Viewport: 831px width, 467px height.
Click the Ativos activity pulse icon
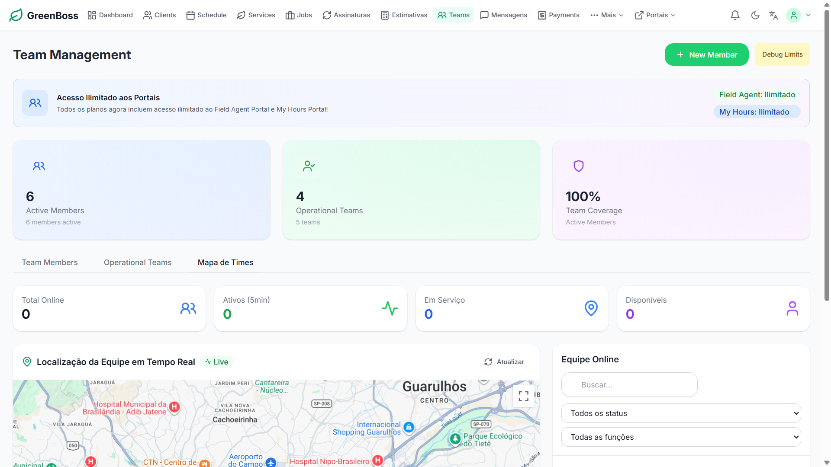click(390, 308)
